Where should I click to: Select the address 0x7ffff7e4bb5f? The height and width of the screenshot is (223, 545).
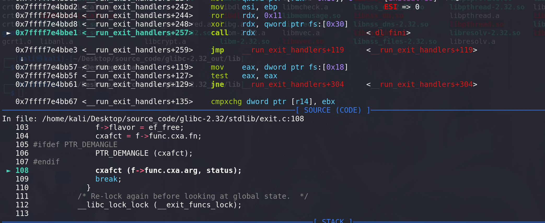(47, 76)
